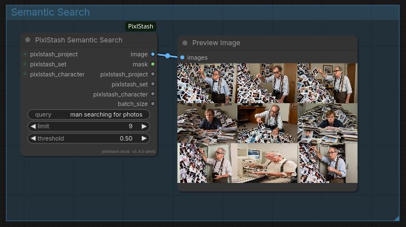The width and height of the screenshot is (406, 227).
Task: Decrease the limit value with left arrow
Action: tap(33, 126)
